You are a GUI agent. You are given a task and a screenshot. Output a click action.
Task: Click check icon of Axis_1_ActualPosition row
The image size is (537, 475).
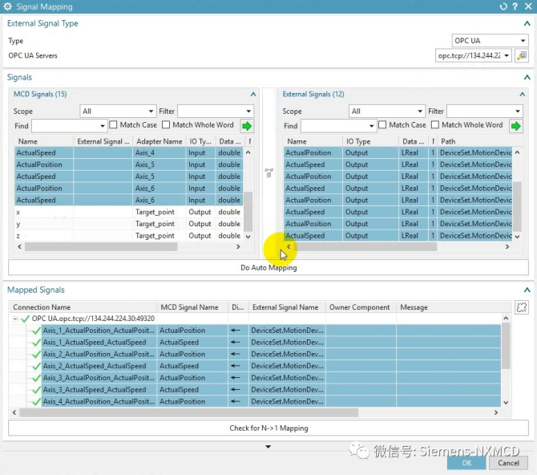36,331
